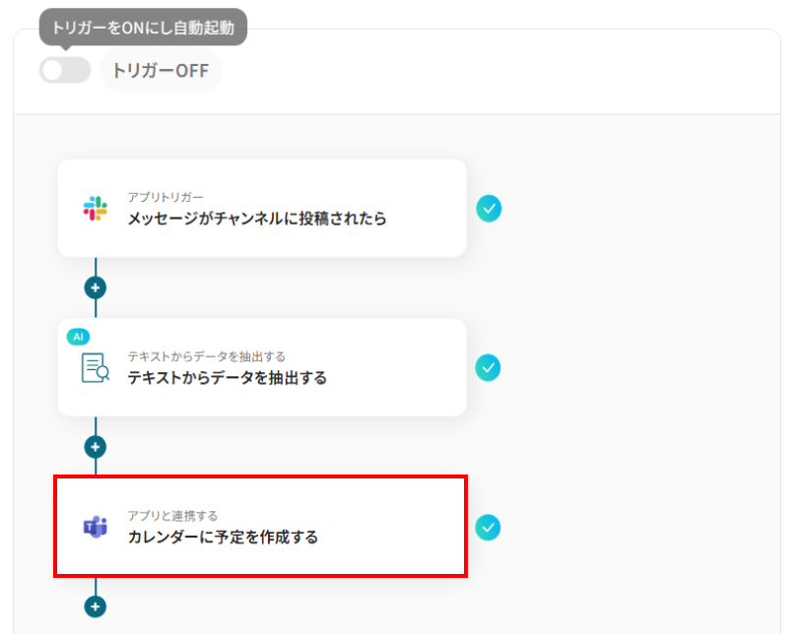Click the checkmark beside the Teams calendar step

(488, 528)
